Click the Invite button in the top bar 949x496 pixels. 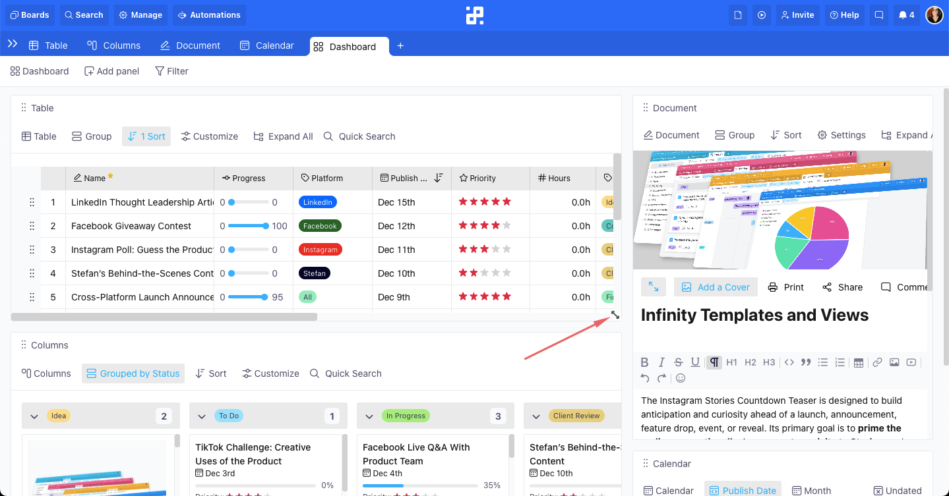(797, 14)
